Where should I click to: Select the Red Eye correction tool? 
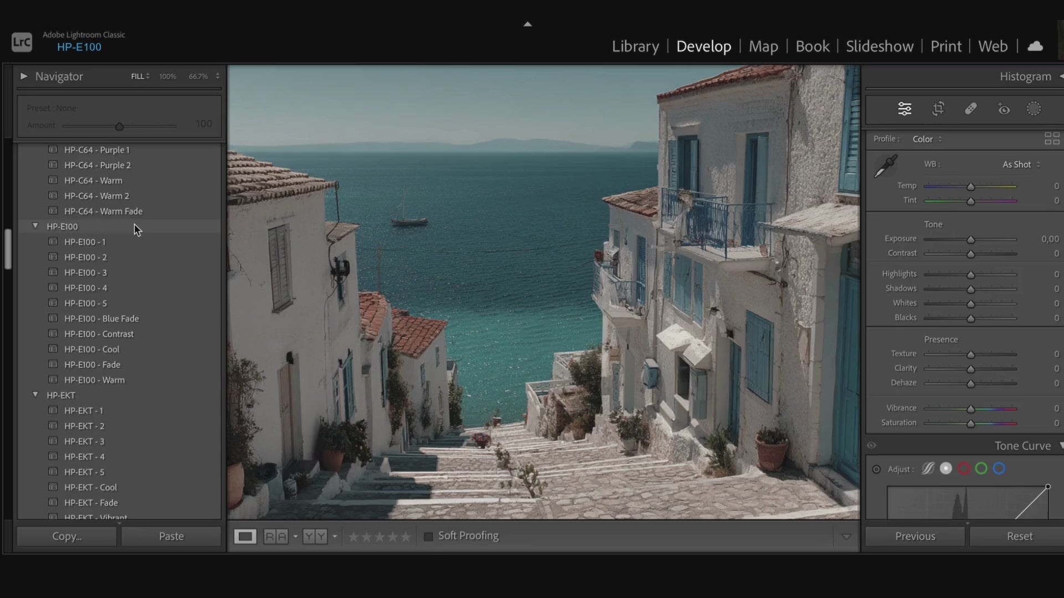pyautogui.click(x=1004, y=109)
